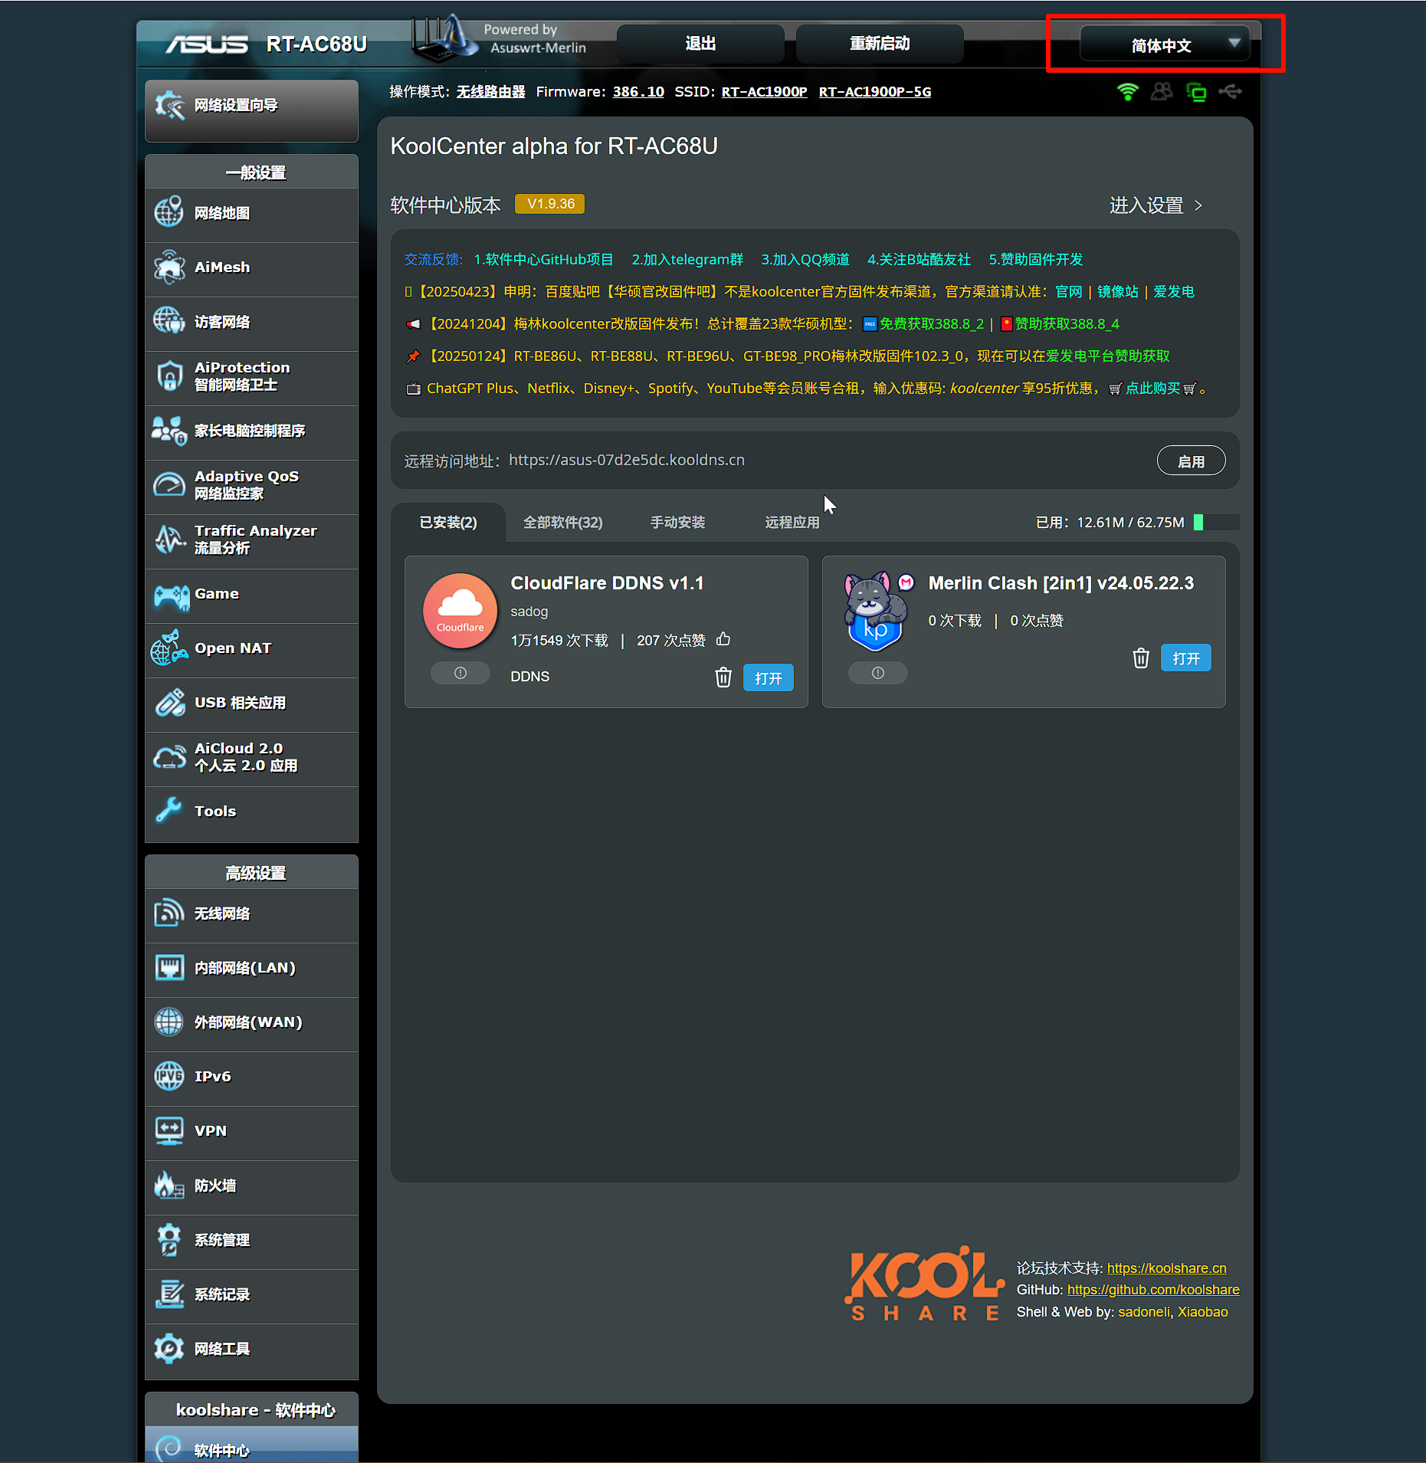
Task: Open the USB applications icon
Action: tap(169, 702)
